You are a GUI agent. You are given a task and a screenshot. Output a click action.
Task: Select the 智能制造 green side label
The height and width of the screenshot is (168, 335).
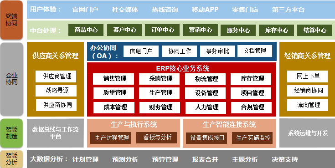coord(11,133)
